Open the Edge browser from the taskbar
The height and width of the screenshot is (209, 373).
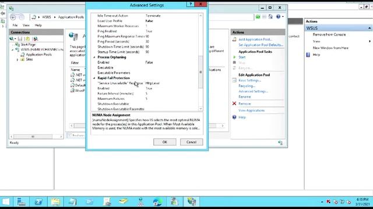157,201
